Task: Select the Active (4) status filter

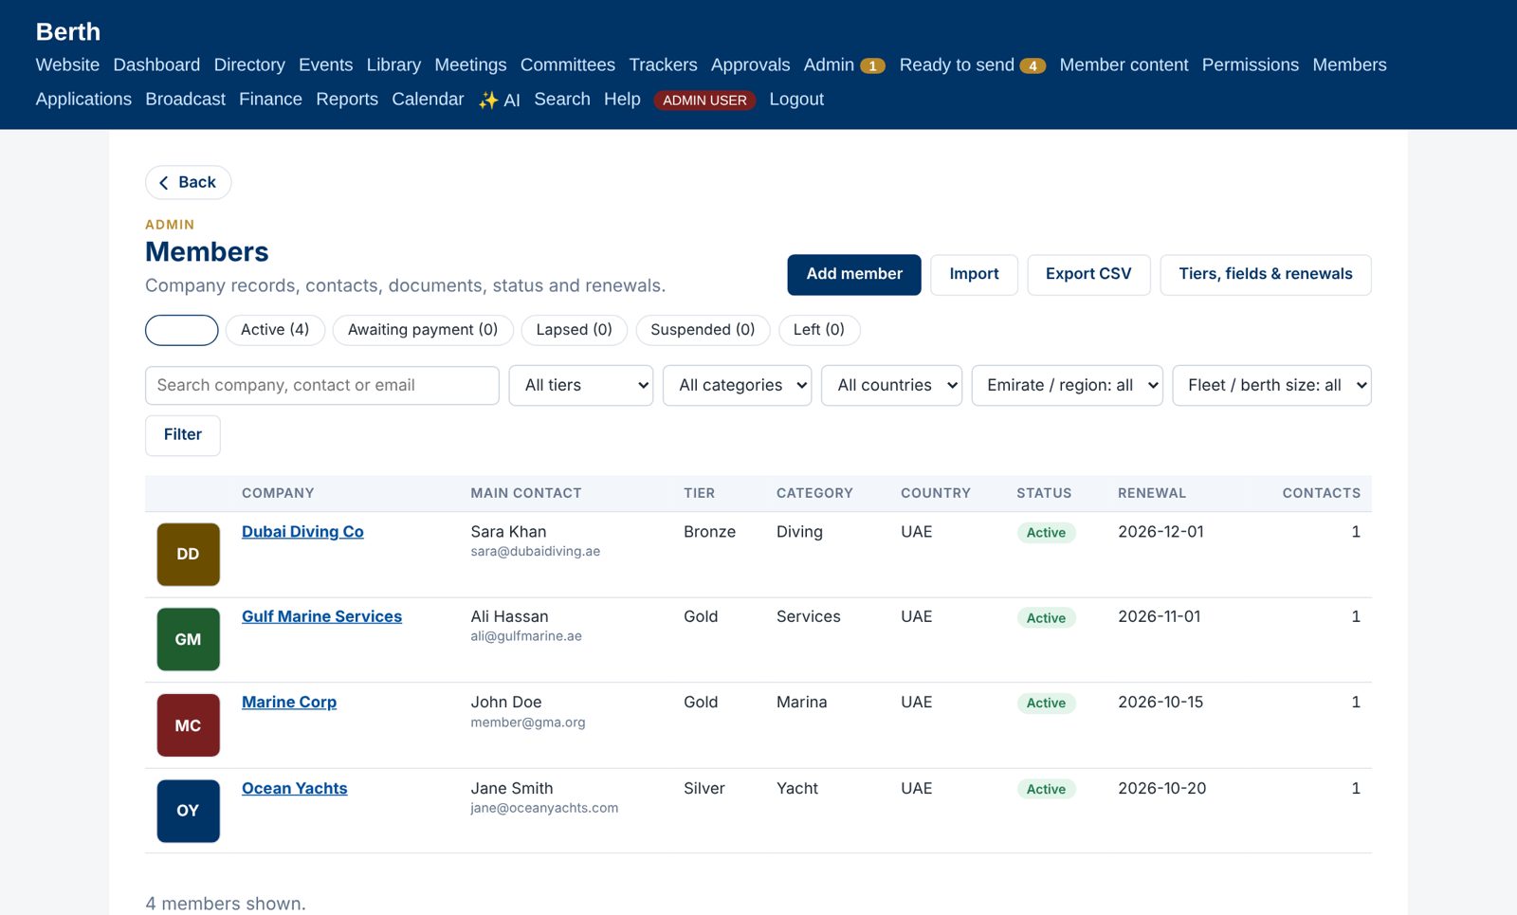Action: pos(275,330)
